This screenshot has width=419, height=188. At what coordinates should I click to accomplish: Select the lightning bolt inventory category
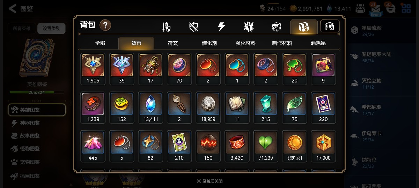(x=221, y=27)
